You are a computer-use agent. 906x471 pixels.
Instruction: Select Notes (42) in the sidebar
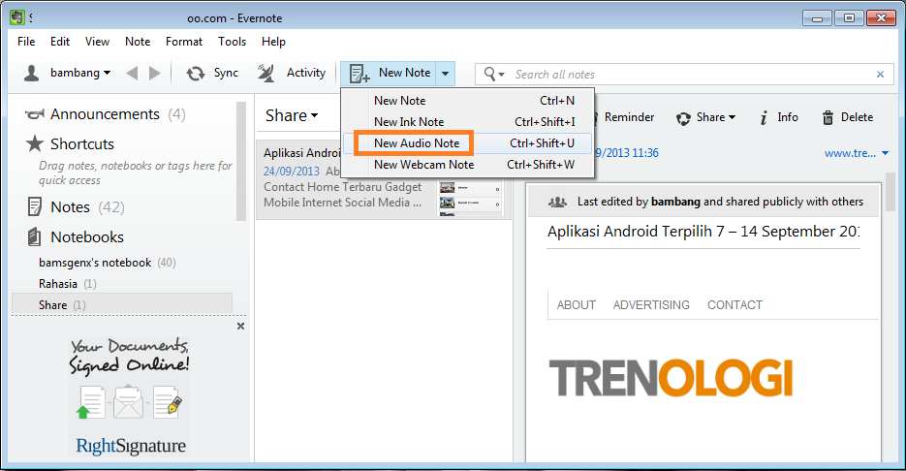coord(87,206)
